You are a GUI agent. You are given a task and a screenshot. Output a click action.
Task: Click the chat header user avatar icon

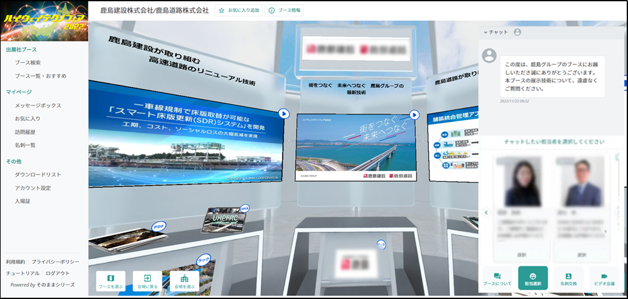tap(517, 32)
